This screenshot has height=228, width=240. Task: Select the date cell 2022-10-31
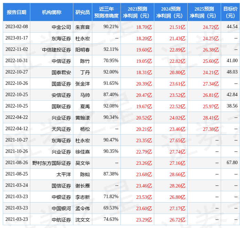tap(17, 61)
